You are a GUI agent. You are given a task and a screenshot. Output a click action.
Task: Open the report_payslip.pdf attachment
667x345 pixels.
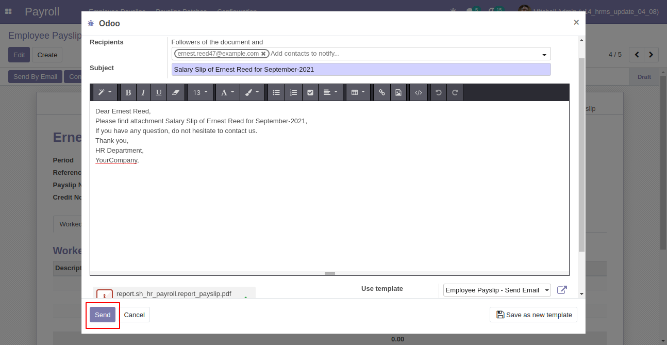click(174, 294)
